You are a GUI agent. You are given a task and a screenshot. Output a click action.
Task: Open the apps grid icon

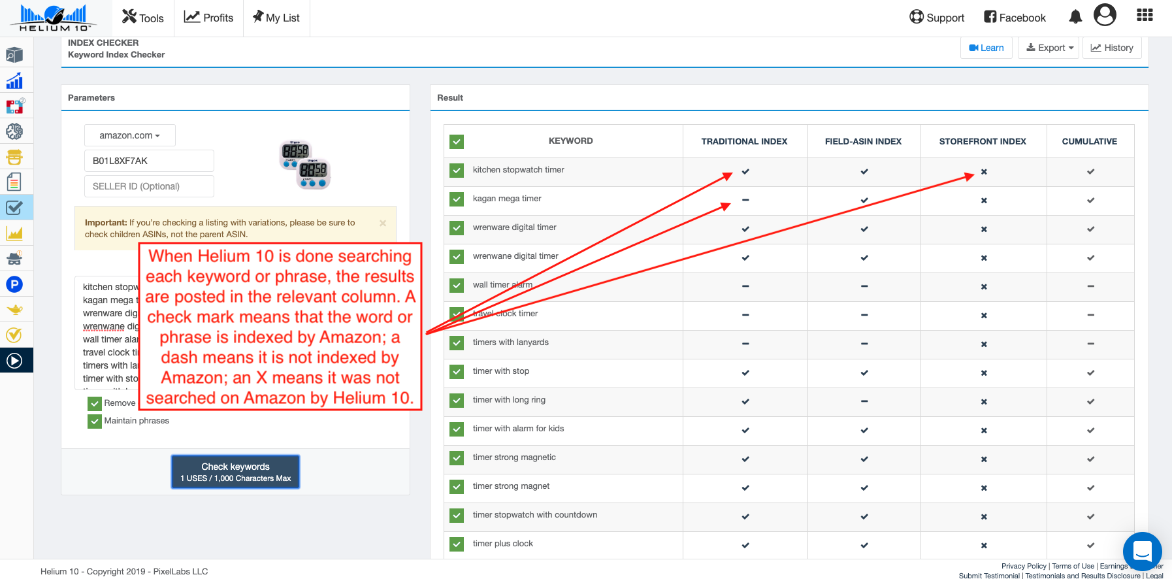click(1145, 16)
